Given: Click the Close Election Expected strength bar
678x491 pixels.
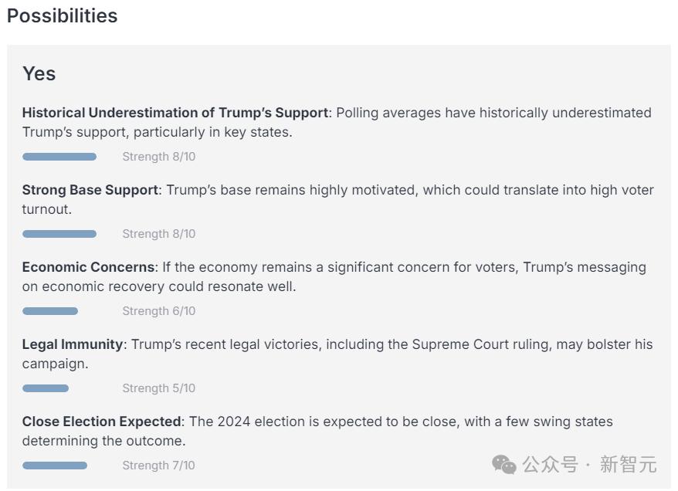Looking at the screenshot, I should (55, 466).
